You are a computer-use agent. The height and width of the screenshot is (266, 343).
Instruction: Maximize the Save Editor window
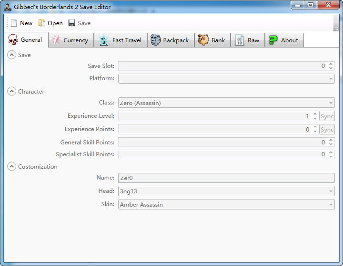click(311, 5)
